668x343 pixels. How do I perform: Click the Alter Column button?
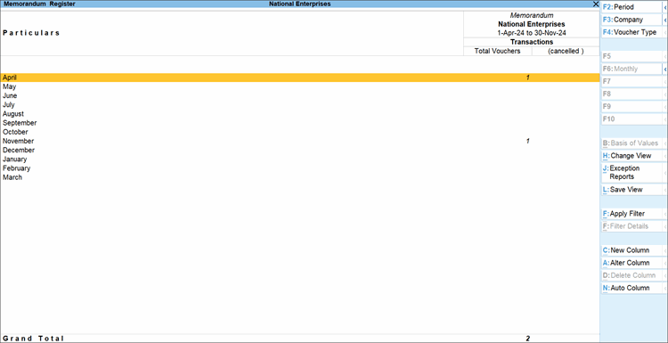coord(631,263)
